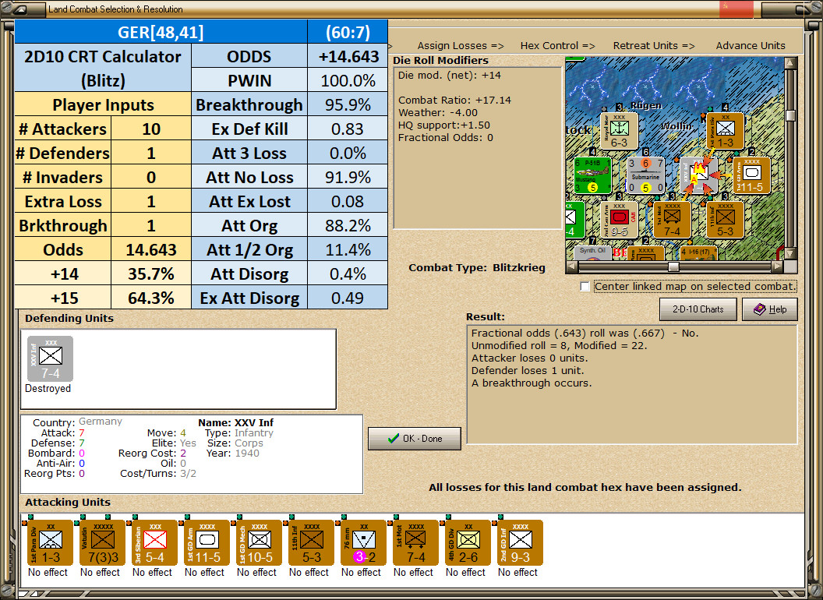Click the # Attackers value 10
823x600 pixels.
(151, 129)
